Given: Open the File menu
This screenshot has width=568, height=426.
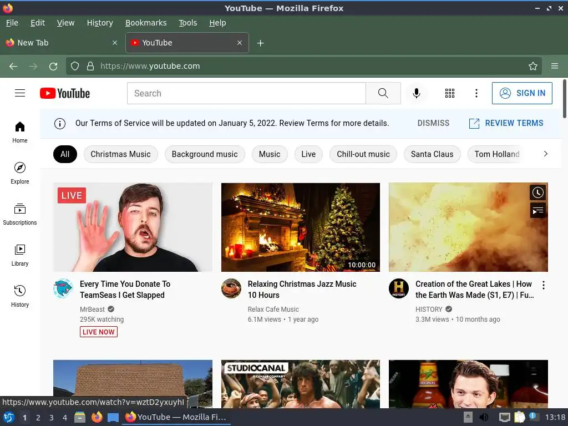Looking at the screenshot, I should point(12,23).
